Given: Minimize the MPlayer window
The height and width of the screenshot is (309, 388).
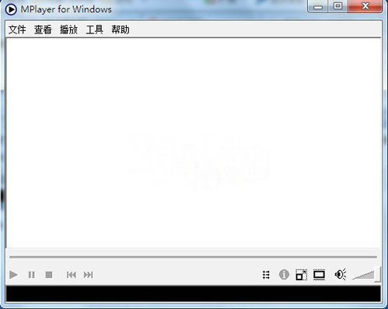Looking at the screenshot, I should point(318,6).
